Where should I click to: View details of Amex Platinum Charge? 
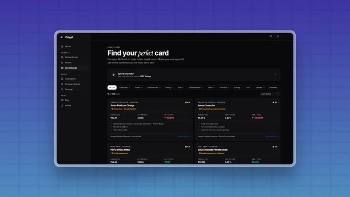pos(184,136)
